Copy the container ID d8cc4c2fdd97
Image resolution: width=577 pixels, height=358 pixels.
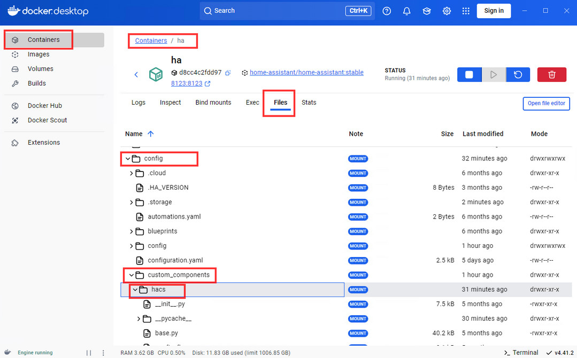pyautogui.click(x=228, y=73)
